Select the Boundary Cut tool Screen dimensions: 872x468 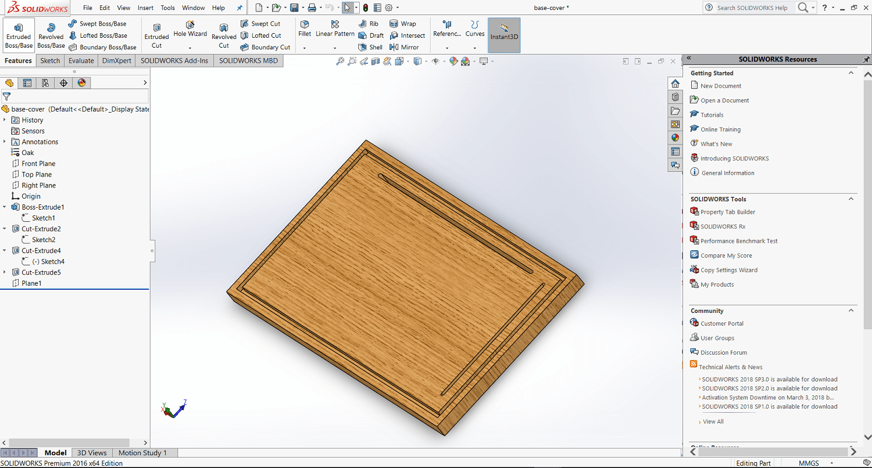pos(265,47)
